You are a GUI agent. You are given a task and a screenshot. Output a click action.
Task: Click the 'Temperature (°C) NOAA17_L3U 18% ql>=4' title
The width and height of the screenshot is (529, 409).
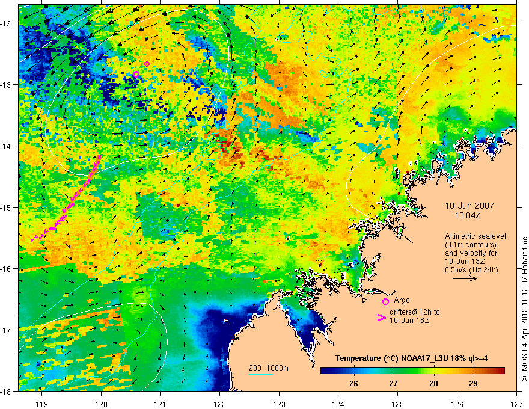(411, 358)
